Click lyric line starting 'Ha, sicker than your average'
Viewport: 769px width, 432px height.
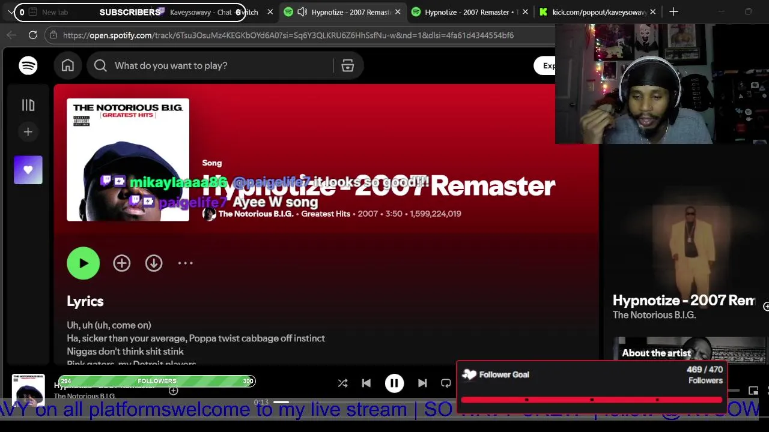(196, 338)
